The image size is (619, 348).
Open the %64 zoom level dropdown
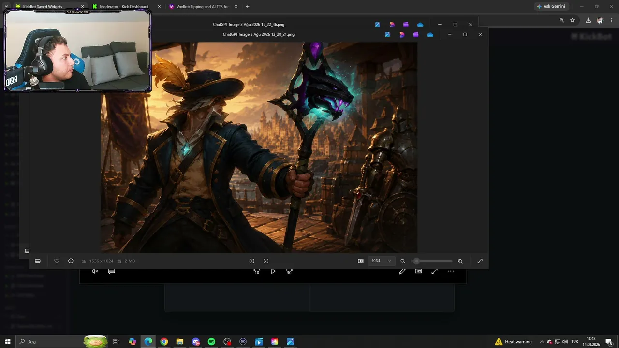(x=381, y=261)
